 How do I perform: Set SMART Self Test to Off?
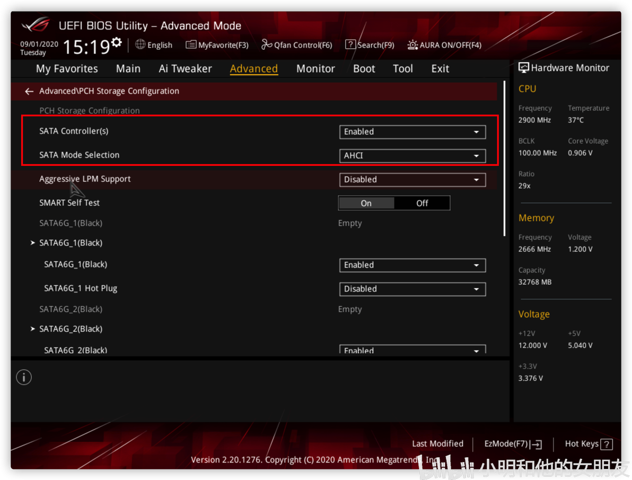pos(422,203)
